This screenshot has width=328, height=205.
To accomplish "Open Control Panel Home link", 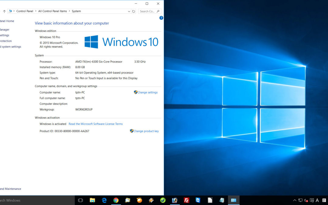I will [7, 21].
